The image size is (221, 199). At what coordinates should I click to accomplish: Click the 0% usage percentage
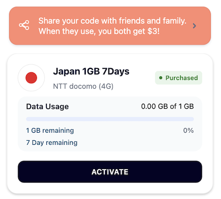pyautogui.click(x=188, y=131)
